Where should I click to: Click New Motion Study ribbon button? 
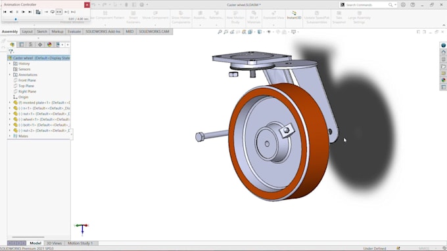pos(235,17)
